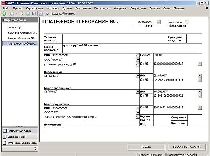Viewport: 210px width, 156px height.
Task: Open the Открытые окна panel at sidebar bottom
Action: tap(20, 131)
